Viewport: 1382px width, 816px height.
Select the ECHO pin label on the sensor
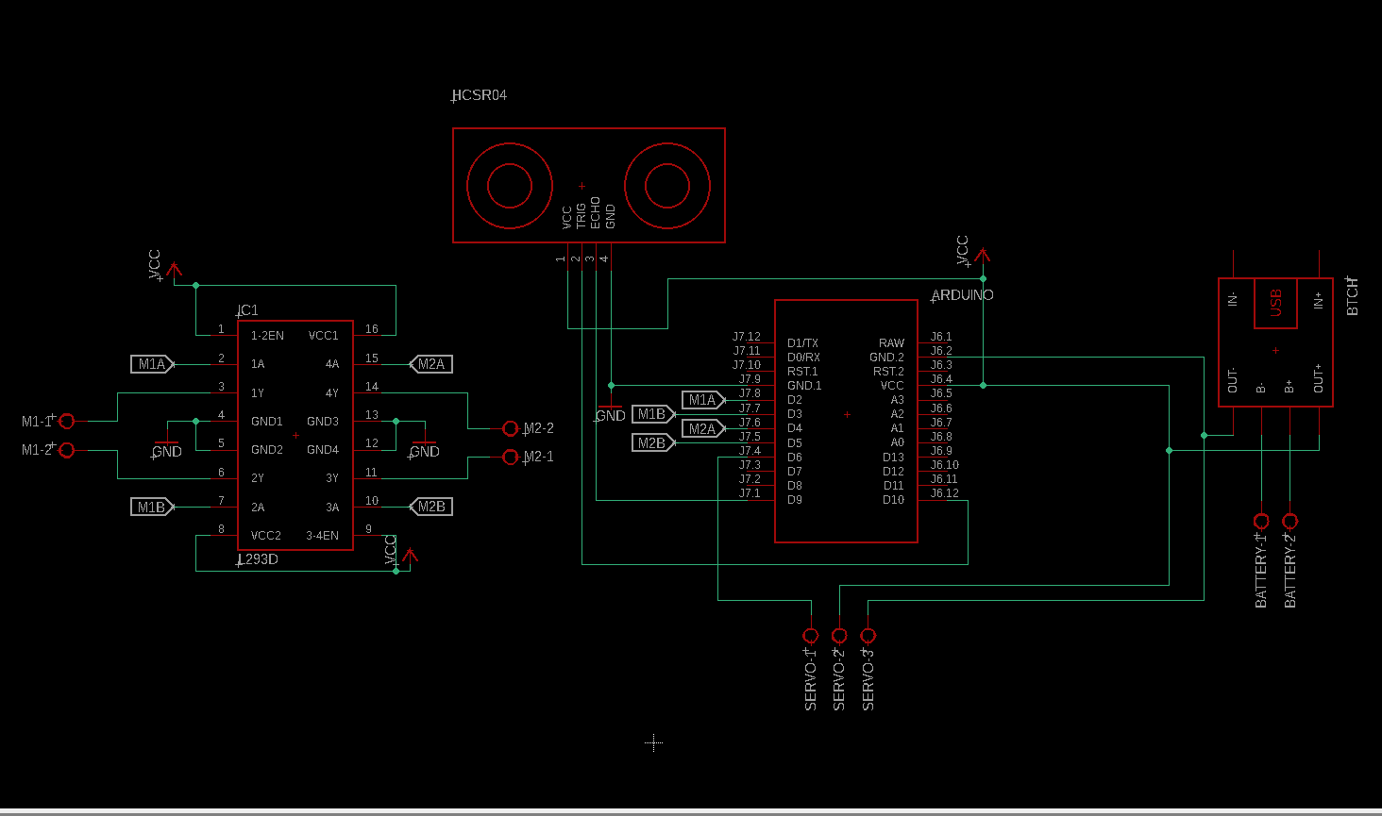pyautogui.click(x=596, y=212)
